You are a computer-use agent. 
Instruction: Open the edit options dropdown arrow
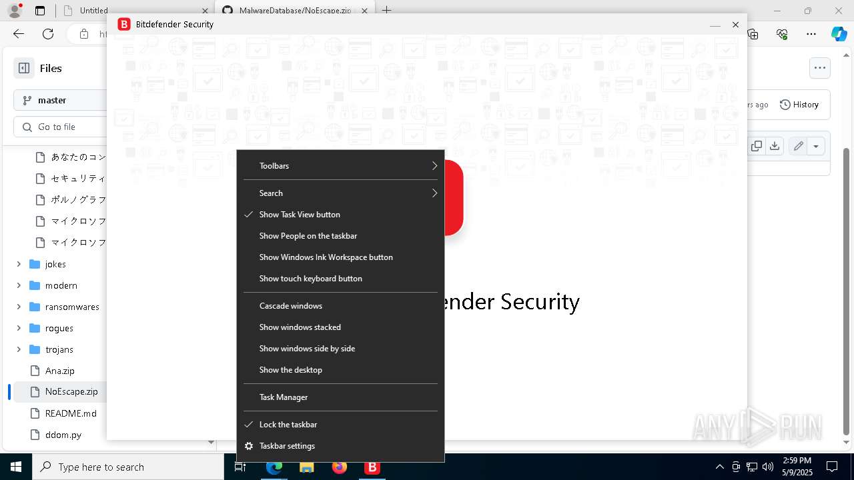[x=816, y=146]
